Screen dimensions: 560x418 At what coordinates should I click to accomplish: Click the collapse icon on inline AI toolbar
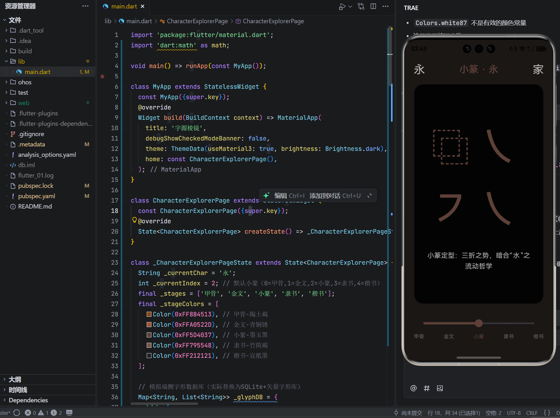(x=370, y=196)
